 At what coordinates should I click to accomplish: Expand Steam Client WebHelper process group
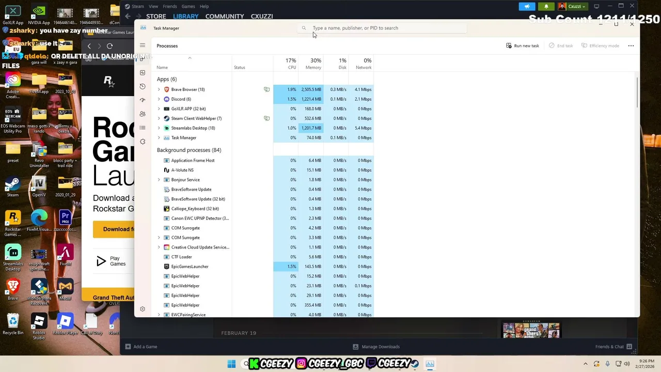pos(159,118)
